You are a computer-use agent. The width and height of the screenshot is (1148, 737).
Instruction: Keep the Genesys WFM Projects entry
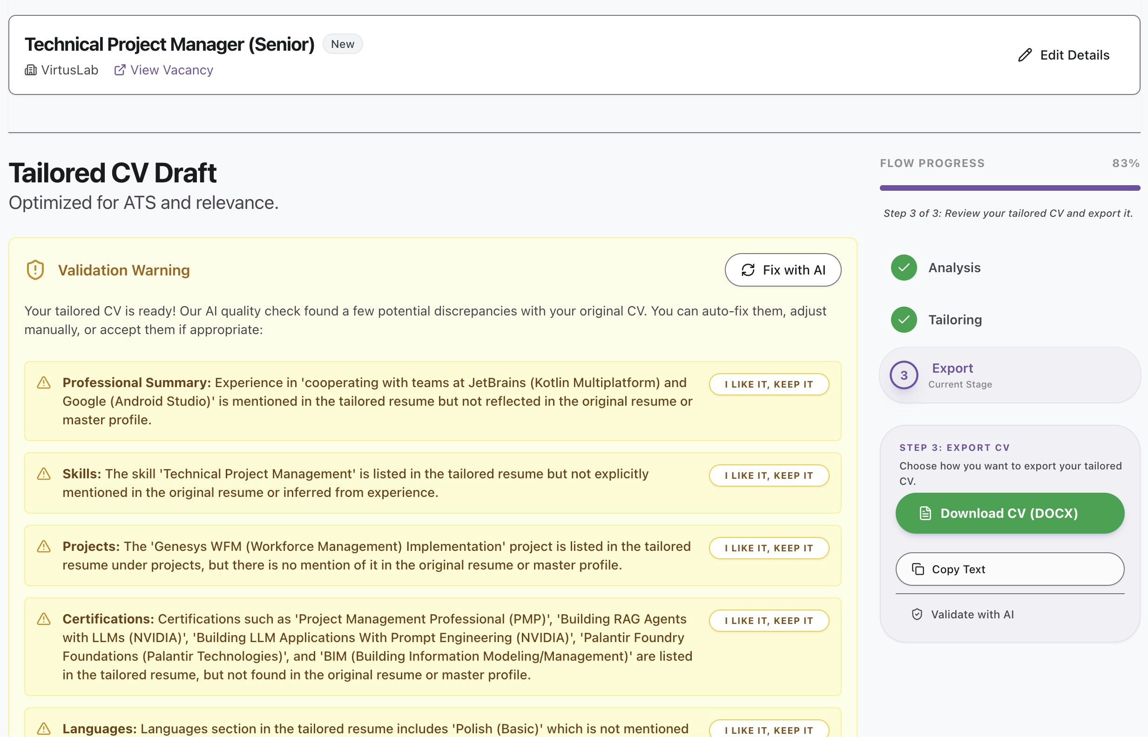coord(769,548)
